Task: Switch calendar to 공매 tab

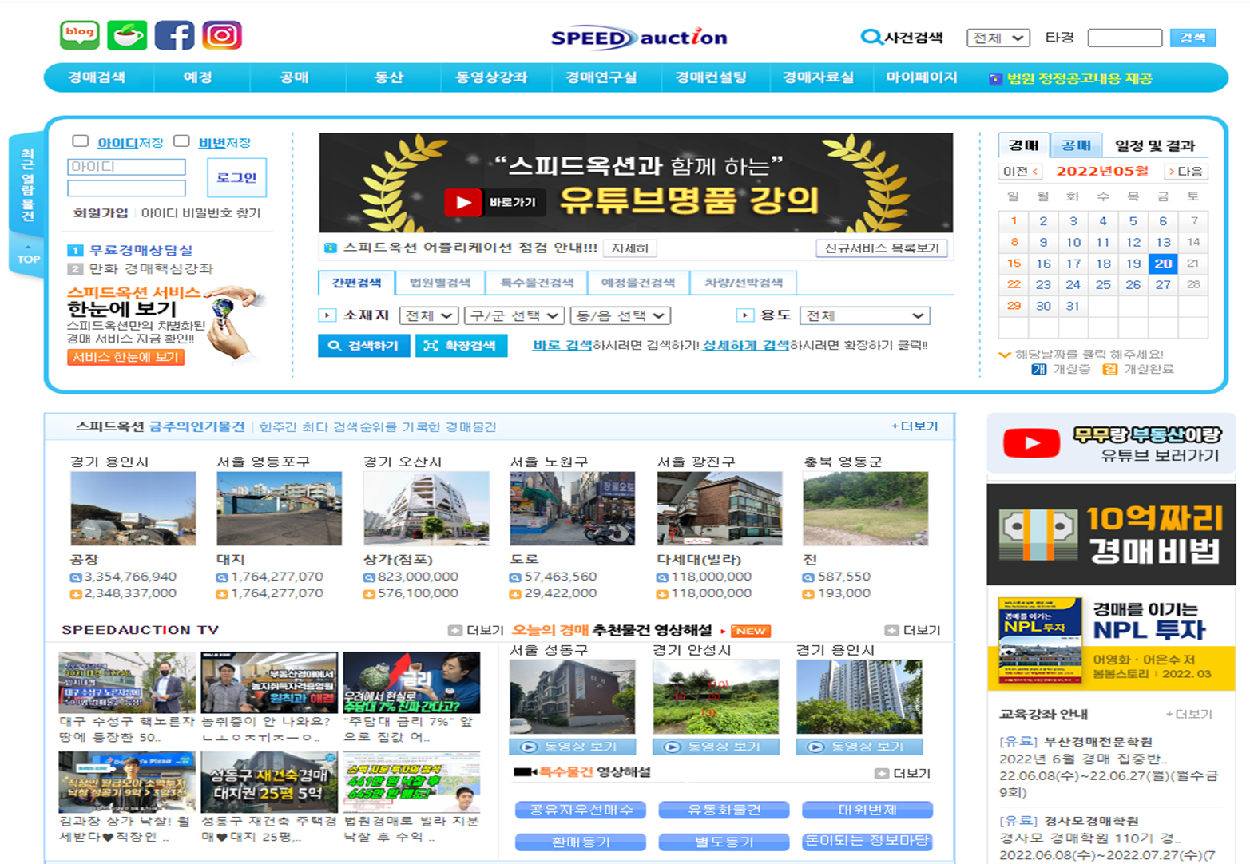Action: pos(1075,145)
